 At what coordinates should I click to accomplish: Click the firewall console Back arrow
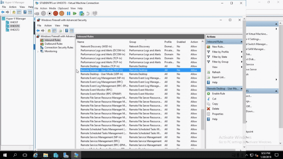click(38, 31)
